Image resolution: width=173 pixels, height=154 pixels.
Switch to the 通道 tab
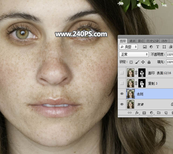pyautogui.click(x=132, y=41)
